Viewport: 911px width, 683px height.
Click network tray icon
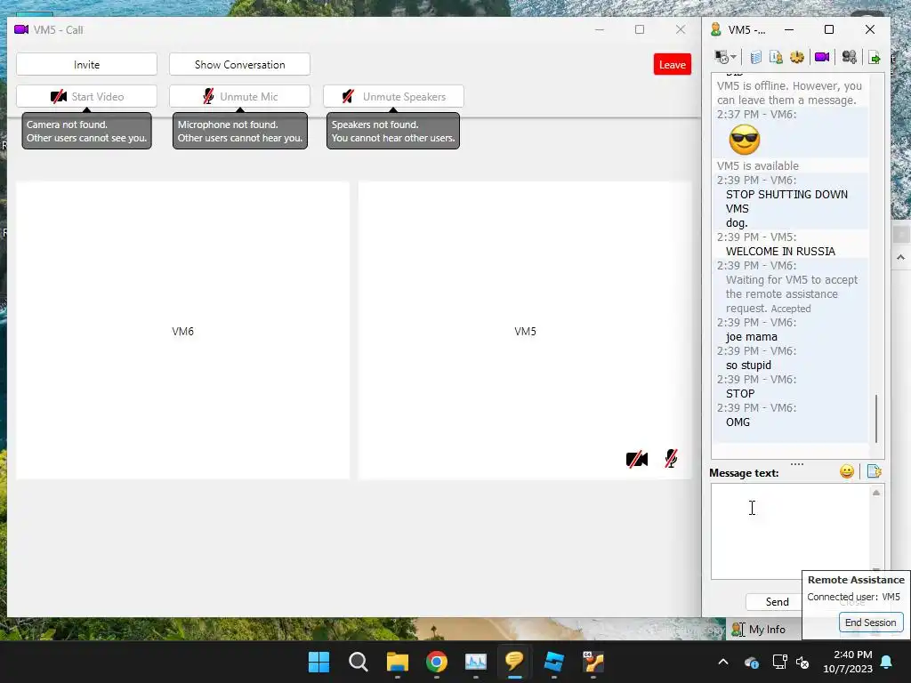(x=779, y=662)
